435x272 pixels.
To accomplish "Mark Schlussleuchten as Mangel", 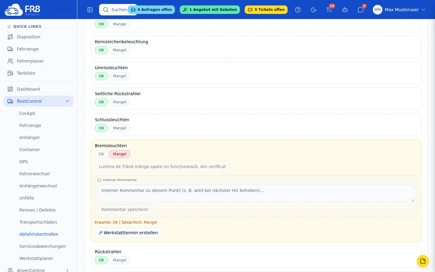I will click(120, 128).
